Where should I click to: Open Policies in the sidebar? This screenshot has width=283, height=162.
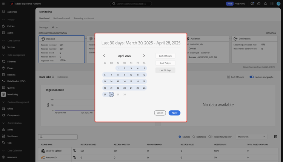(11, 26)
